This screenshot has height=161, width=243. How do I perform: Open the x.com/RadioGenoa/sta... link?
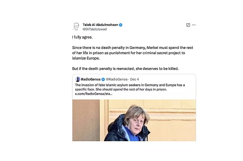[x=93, y=93]
